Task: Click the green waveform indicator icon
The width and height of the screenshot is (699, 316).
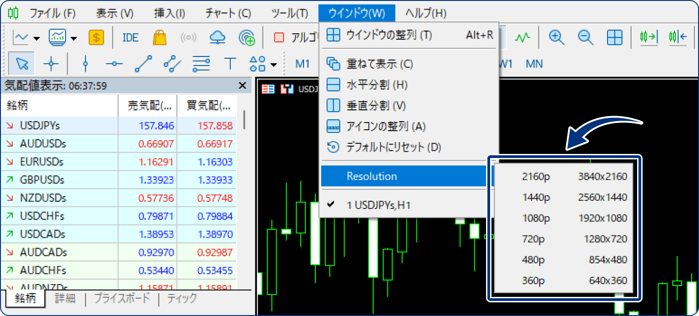Action: point(523,38)
